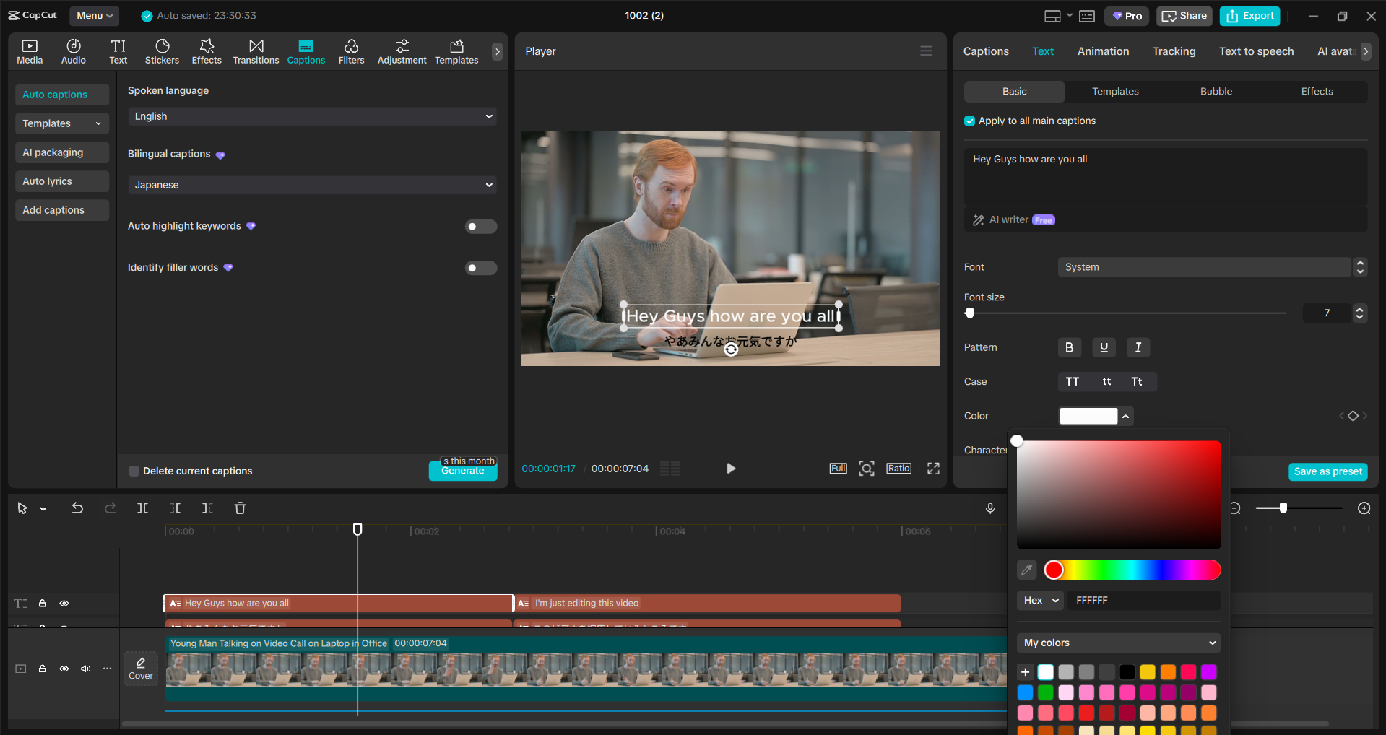Click the Hex FFFFFF input field
Image resolution: width=1386 pixels, height=735 pixels.
pyautogui.click(x=1145, y=601)
